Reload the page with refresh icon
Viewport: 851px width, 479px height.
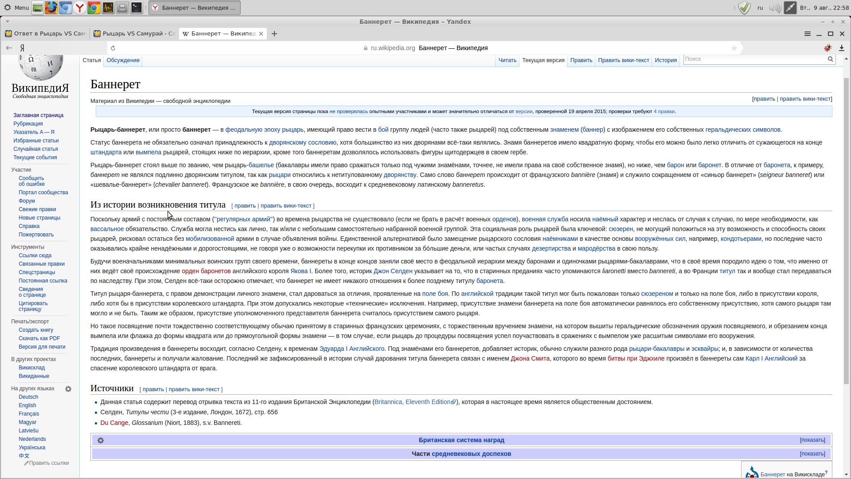[113, 48]
